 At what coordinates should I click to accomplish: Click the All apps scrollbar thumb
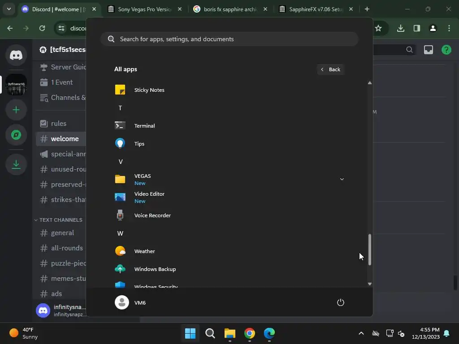tap(370, 249)
